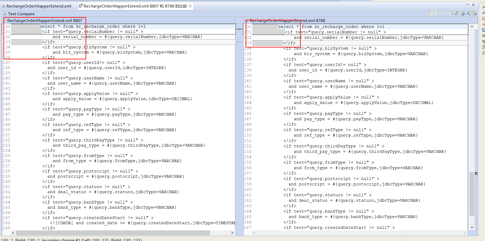The height and width of the screenshot is (241, 485).
Task: Close the comparison tab
Action: (190, 6)
